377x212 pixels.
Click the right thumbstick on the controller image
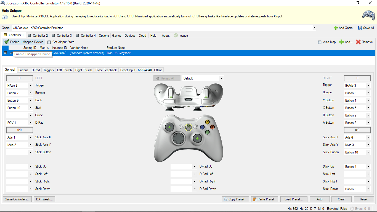[x=197, y=138]
